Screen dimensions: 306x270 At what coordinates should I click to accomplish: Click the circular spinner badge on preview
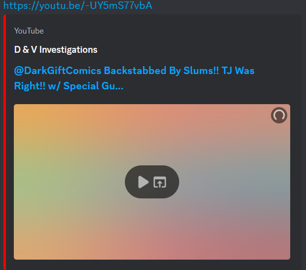tap(279, 115)
